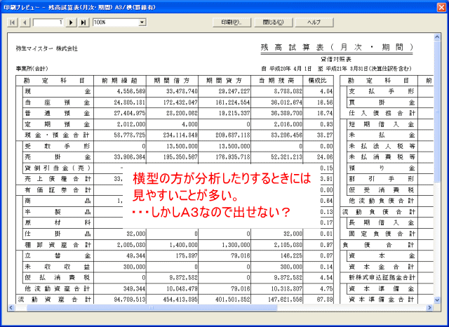Click the vertical scrollbar up arrow

click(437, 36)
